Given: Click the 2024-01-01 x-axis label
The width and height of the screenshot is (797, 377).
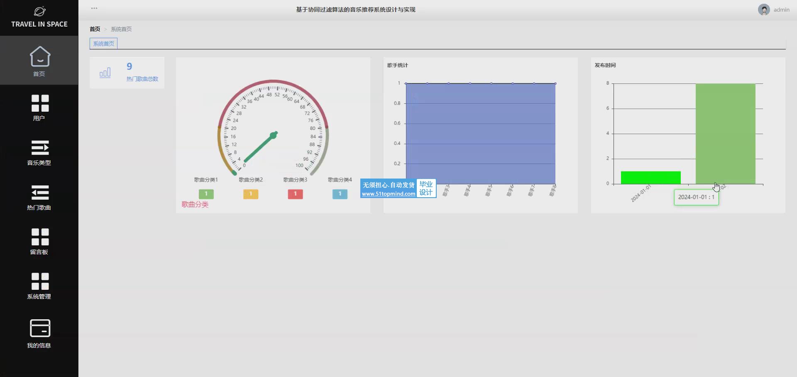Looking at the screenshot, I should tap(641, 193).
